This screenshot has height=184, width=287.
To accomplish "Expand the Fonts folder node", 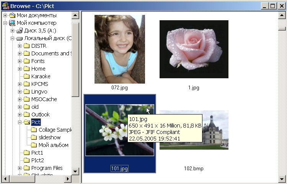I will 20,61.
